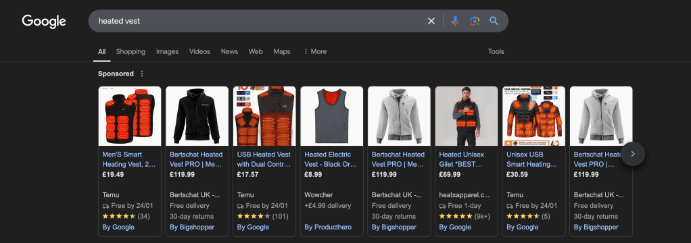Image resolution: width=691 pixels, height=243 pixels.
Task: Click the 'Sponsored' label
Action: [x=116, y=74]
